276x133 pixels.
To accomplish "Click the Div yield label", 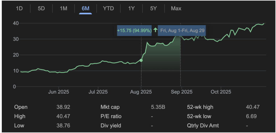I will 111,126.
